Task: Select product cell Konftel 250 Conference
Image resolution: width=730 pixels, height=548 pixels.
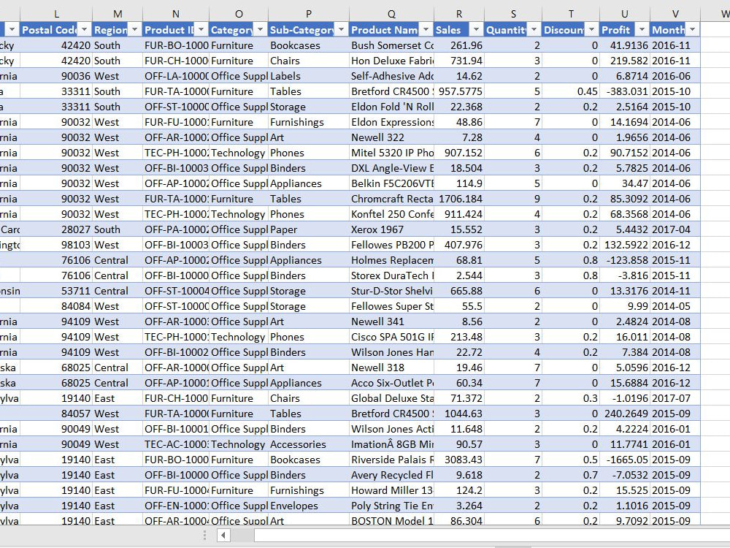Action: pyautogui.click(x=391, y=214)
